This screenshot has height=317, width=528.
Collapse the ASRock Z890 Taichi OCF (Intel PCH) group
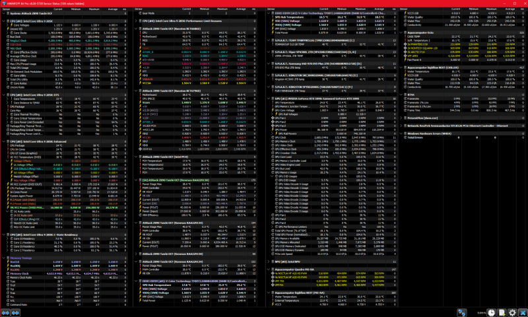(136, 157)
